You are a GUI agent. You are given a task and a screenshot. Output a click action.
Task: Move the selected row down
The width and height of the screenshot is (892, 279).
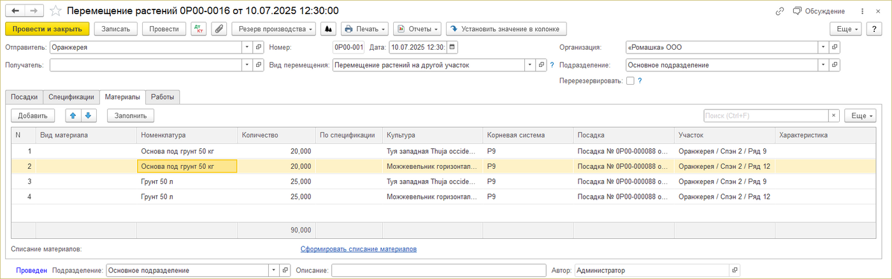pos(88,115)
